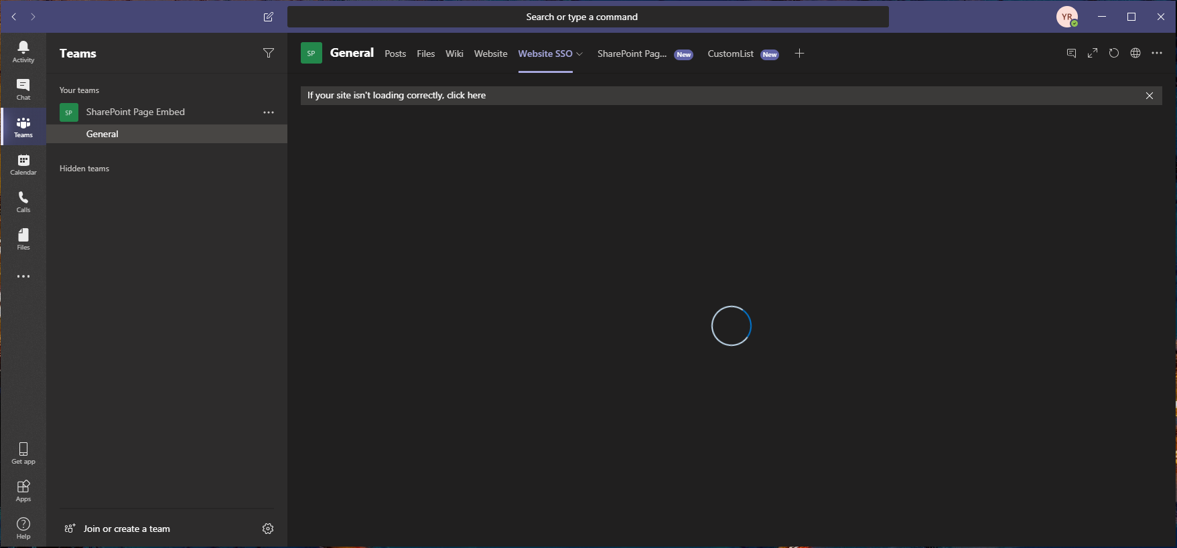Click Get app icon

pos(23,453)
